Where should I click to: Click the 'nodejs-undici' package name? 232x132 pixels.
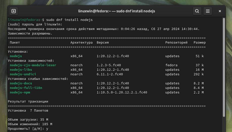point(23,74)
